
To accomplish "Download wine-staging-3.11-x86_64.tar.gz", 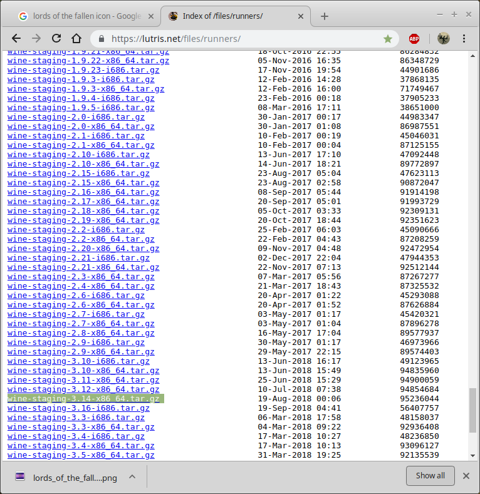I will pos(83,380).
